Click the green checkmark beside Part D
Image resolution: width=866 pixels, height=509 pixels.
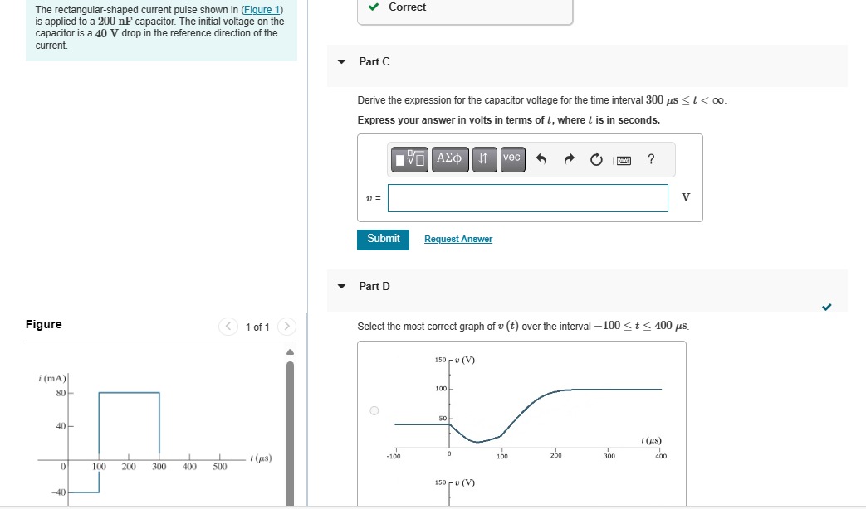click(x=826, y=307)
